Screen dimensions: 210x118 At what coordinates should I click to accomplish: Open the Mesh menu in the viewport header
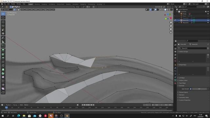[36, 10]
